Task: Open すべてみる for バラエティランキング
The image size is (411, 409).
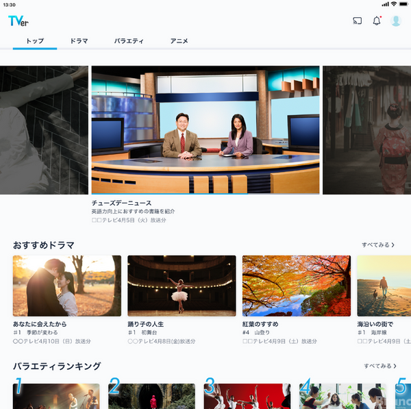Action: tap(379, 366)
